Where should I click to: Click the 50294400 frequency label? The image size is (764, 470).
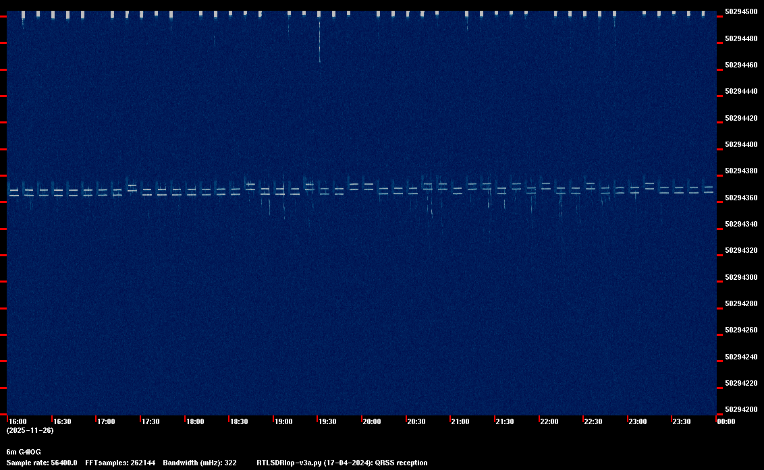[741, 144]
